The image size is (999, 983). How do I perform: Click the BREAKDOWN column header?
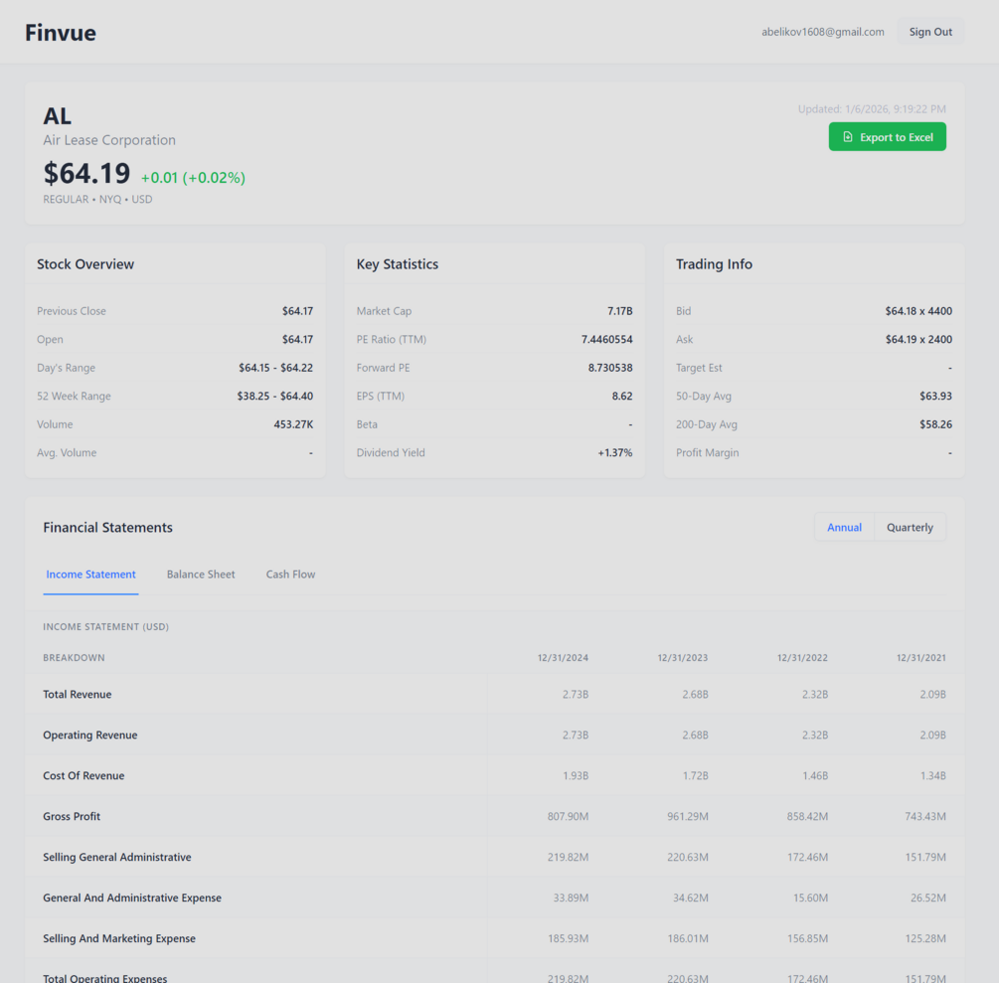tap(74, 658)
